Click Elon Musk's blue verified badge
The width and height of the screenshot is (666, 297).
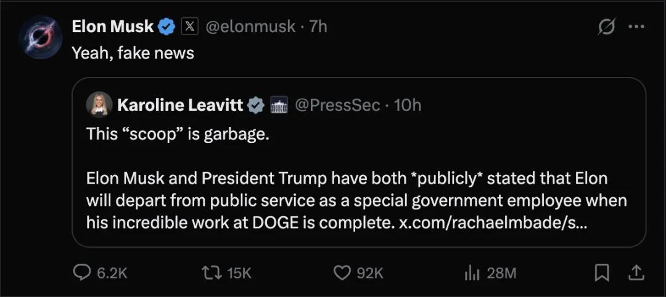(167, 27)
